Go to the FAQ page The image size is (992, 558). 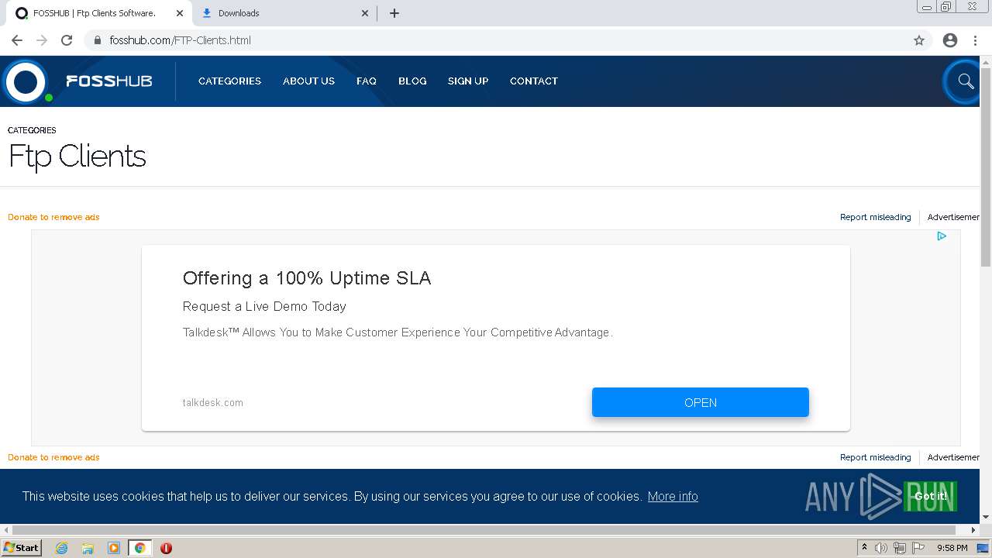click(367, 81)
